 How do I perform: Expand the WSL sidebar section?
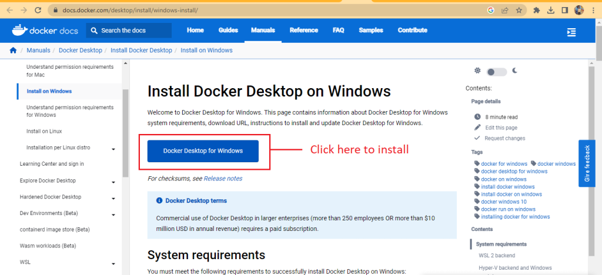point(113,263)
